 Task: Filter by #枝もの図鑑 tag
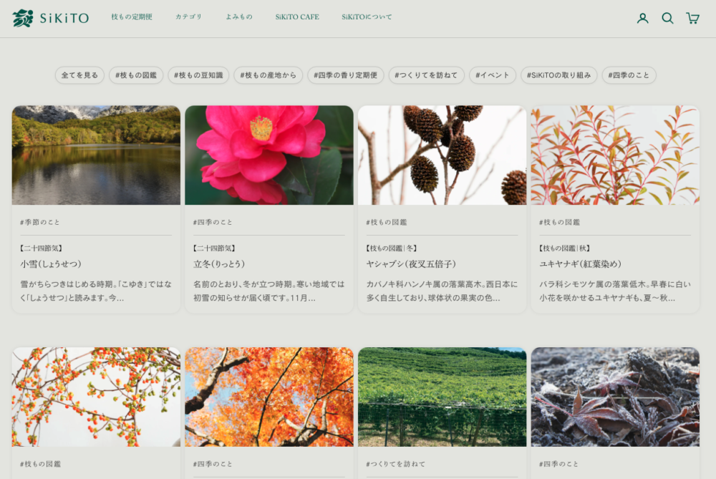(x=136, y=75)
